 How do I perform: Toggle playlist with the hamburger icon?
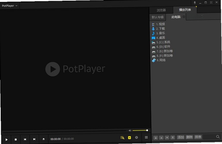point(146,137)
